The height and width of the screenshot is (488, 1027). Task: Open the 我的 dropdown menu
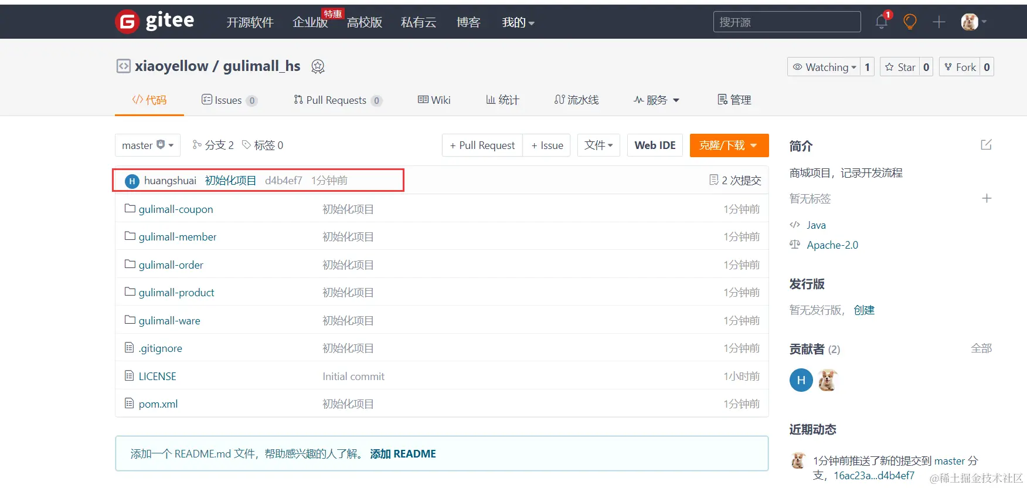518,22
